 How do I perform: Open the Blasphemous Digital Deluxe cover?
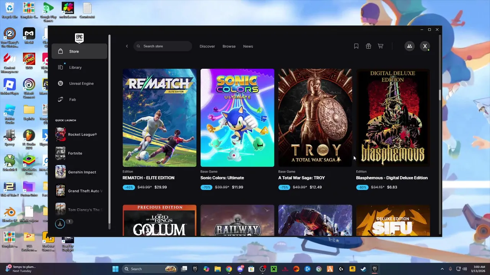(393, 118)
